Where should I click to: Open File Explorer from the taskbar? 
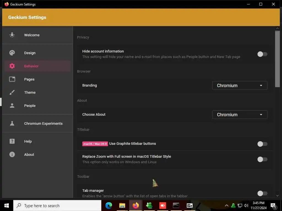[x=122, y=206]
